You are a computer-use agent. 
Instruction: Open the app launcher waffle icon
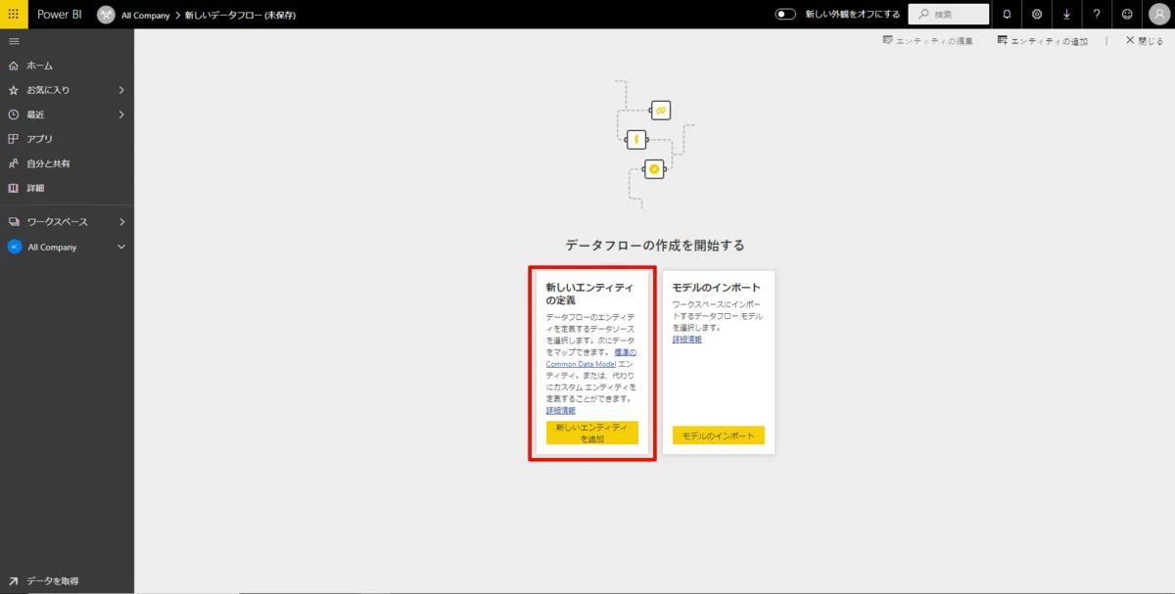click(13, 14)
